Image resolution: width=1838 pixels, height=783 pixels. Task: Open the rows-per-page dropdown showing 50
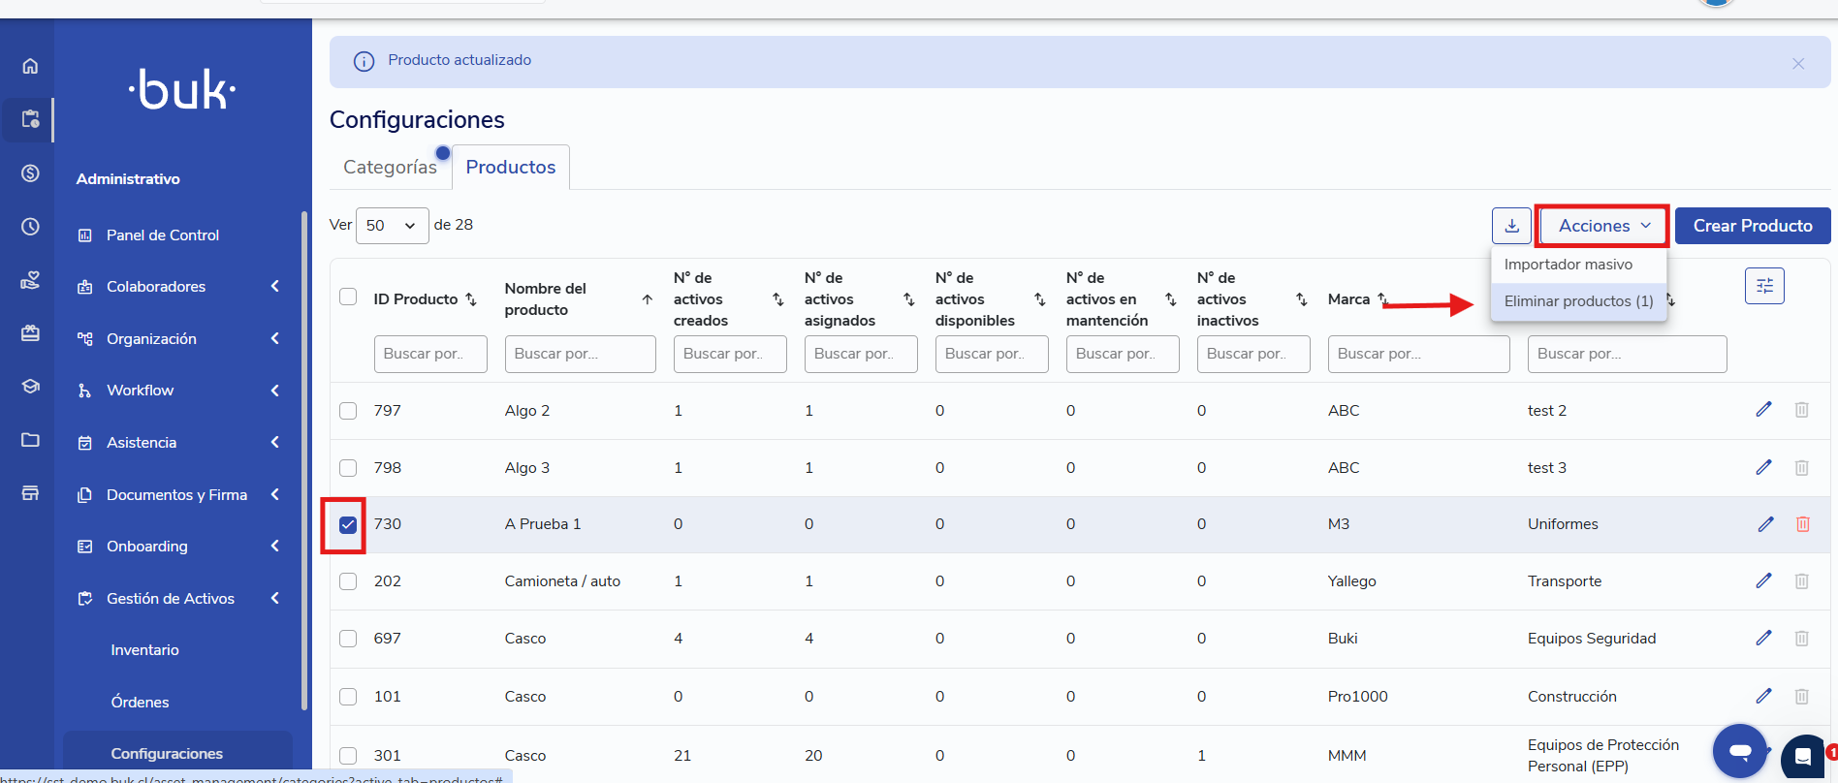[392, 226]
